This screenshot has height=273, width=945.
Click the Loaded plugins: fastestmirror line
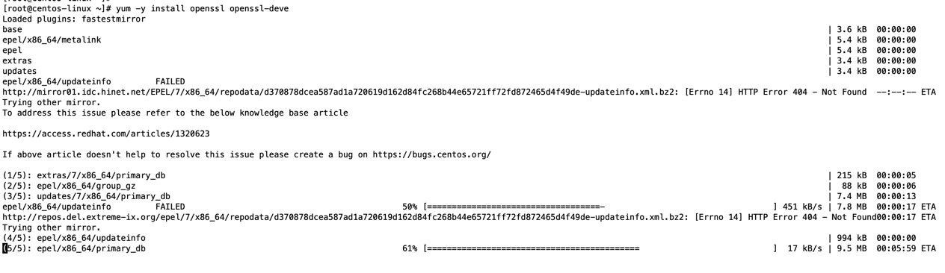(74, 19)
